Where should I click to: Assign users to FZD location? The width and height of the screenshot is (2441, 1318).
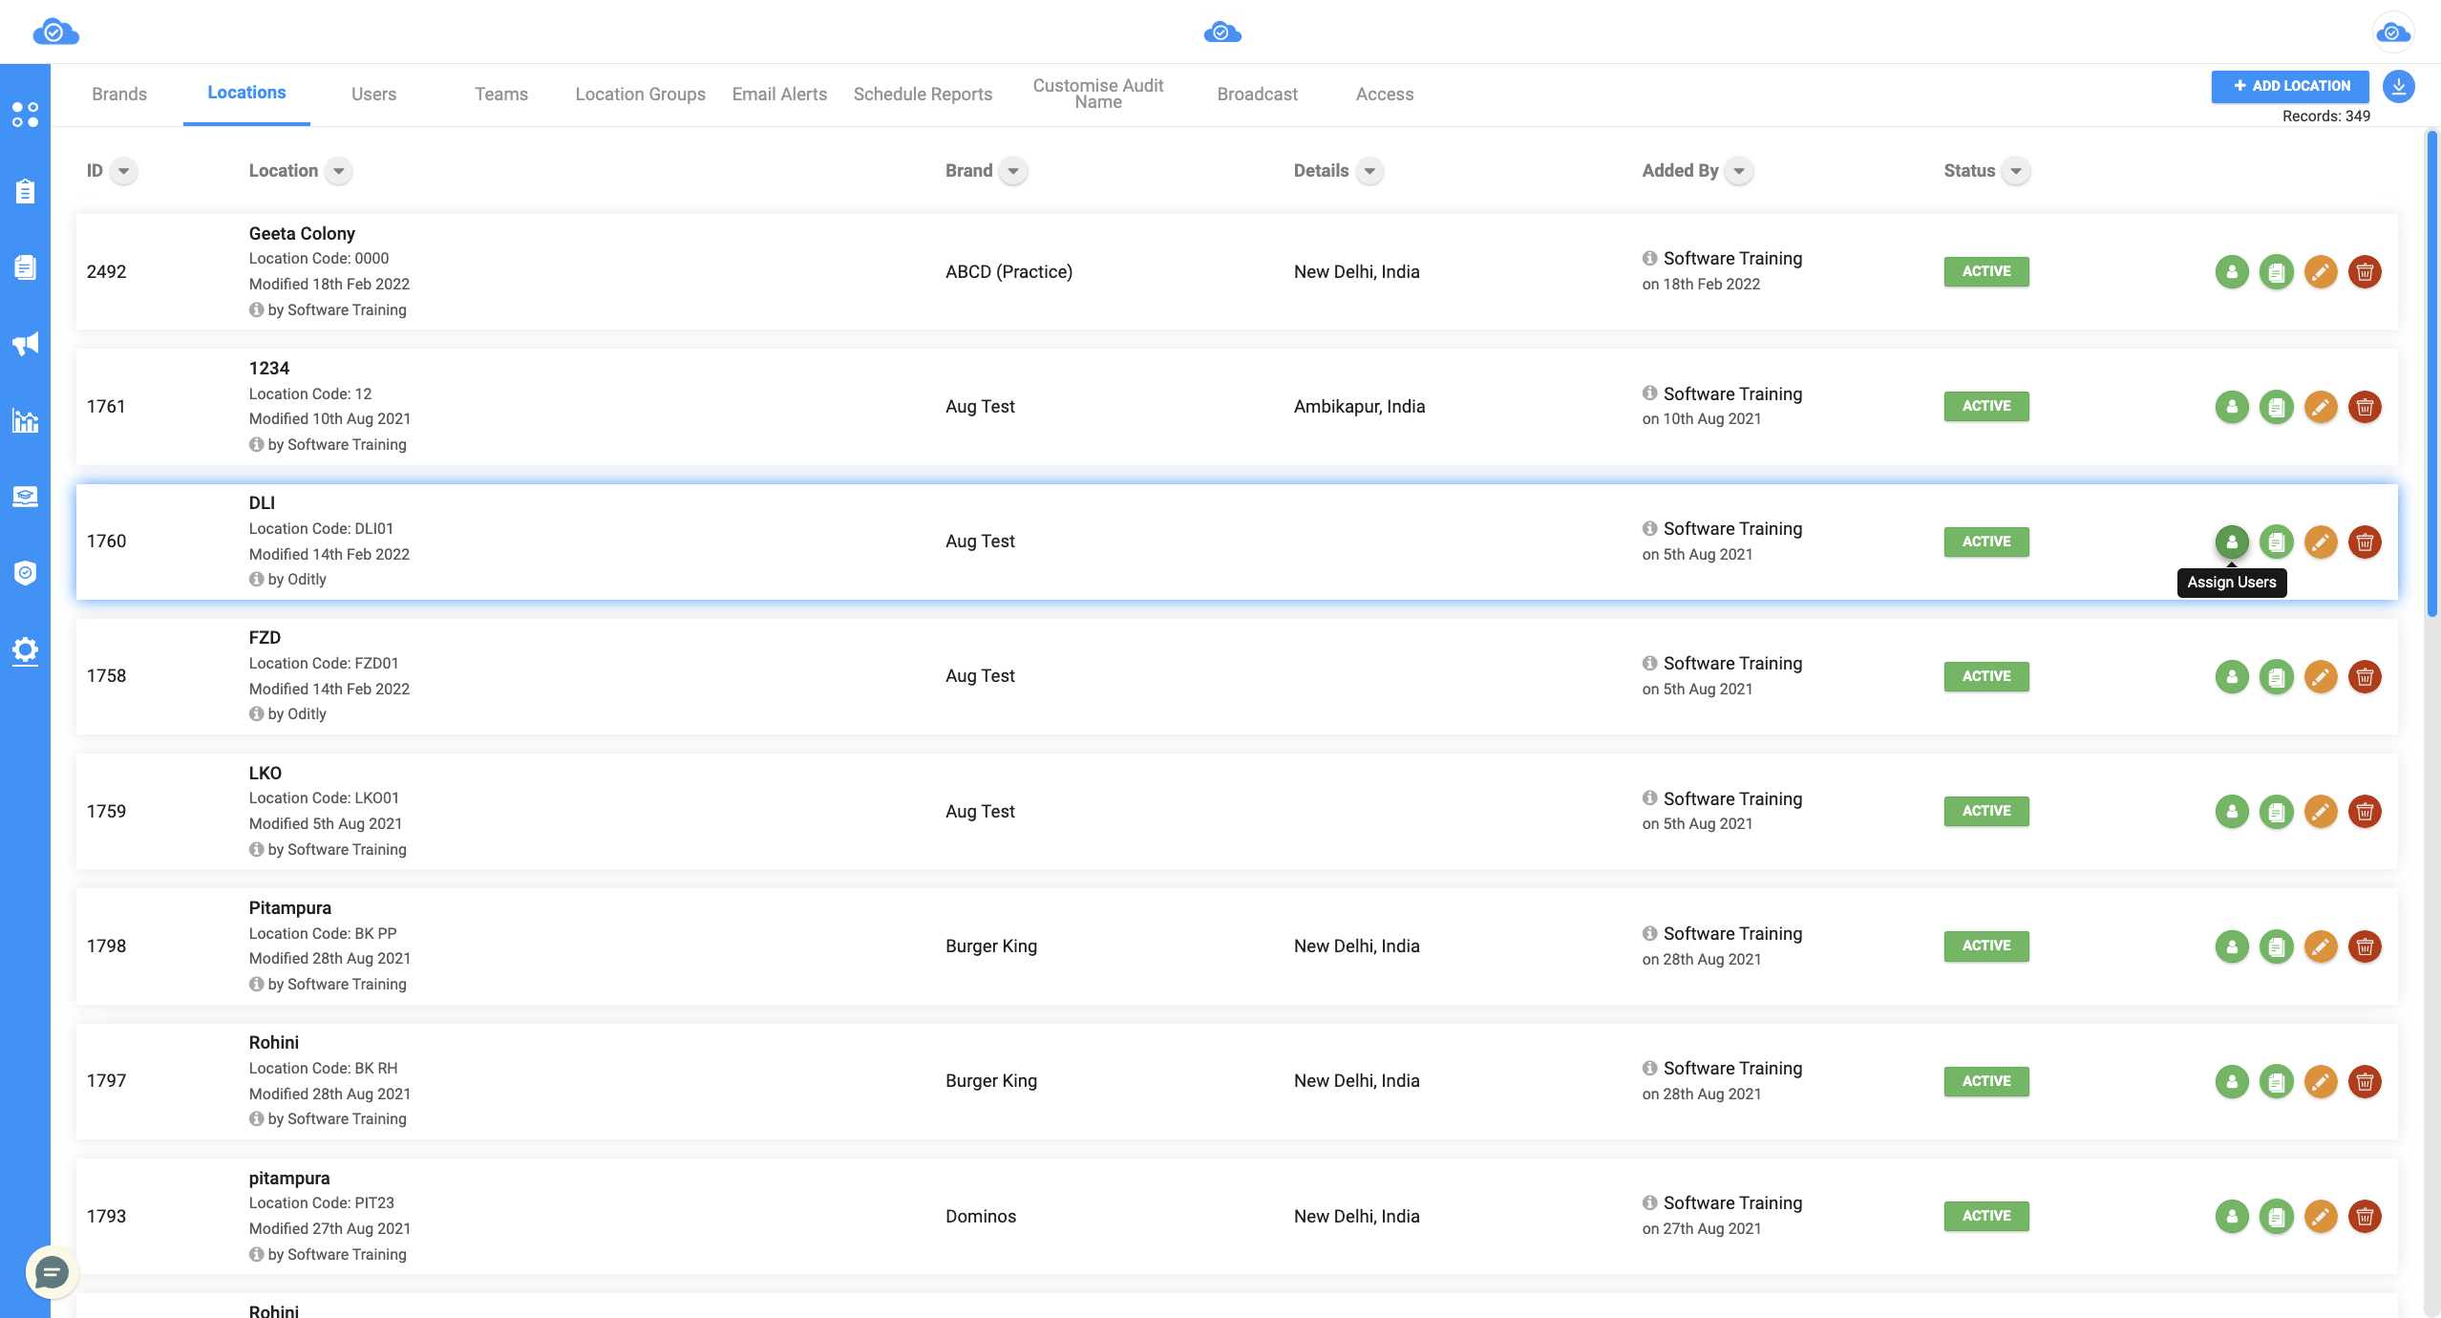2232,676
